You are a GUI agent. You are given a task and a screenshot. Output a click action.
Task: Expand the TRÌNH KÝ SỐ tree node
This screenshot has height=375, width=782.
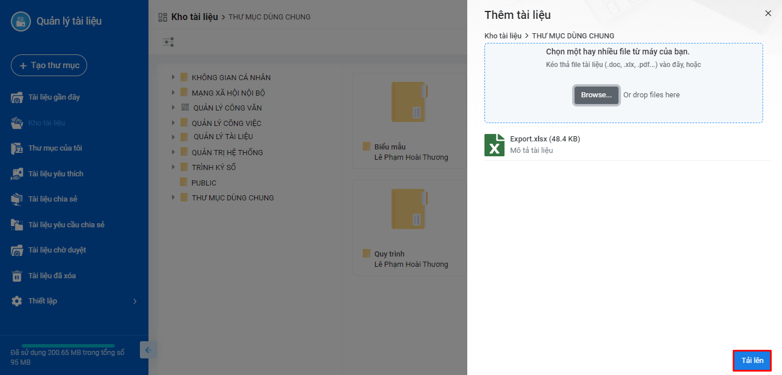[x=174, y=167]
